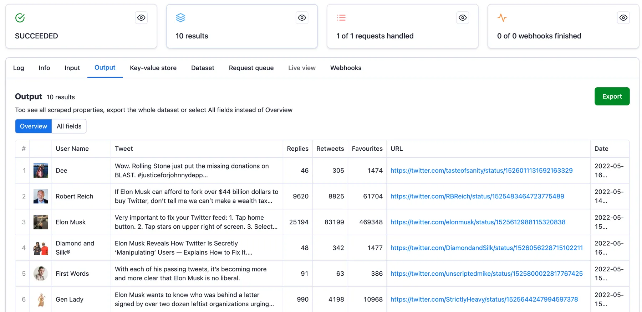Screen dimensions: 642x312
Task: Open the Live view tab
Action: [302, 68]
